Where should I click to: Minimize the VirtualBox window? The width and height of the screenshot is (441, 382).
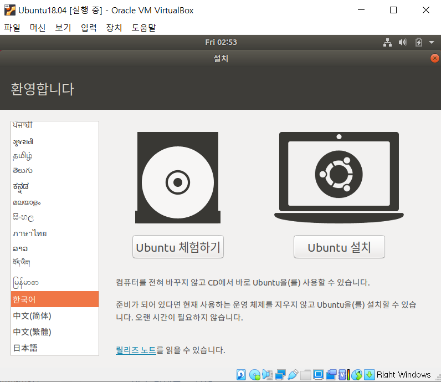tap(361, 10)
